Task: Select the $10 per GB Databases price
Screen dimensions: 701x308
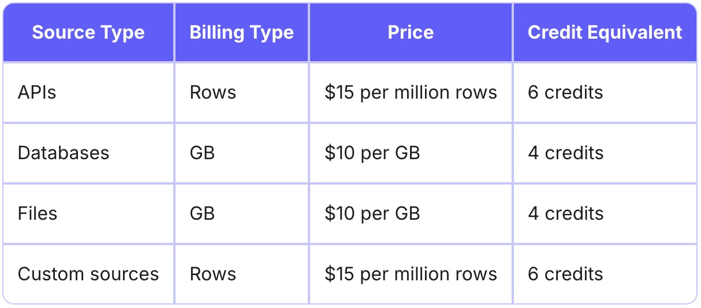Action: click(372, 153)
